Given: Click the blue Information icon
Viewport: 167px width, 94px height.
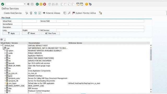Looking at the screenshot, I should [40, 13].
